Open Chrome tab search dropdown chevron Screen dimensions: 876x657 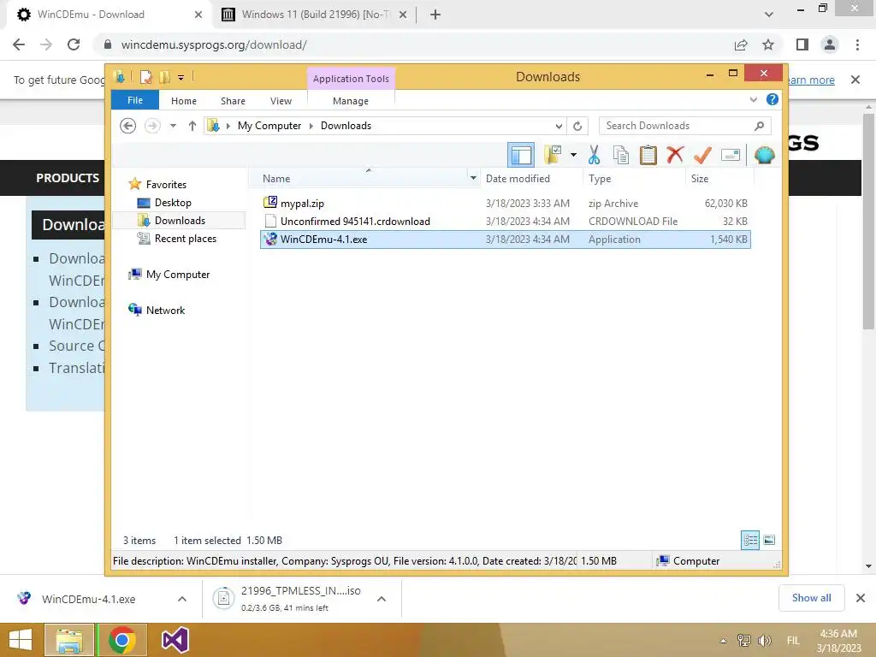pos(769,15)
